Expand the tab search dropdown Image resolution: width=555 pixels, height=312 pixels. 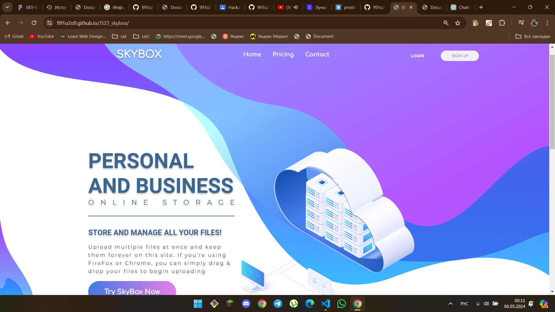[x=7, y=7]
